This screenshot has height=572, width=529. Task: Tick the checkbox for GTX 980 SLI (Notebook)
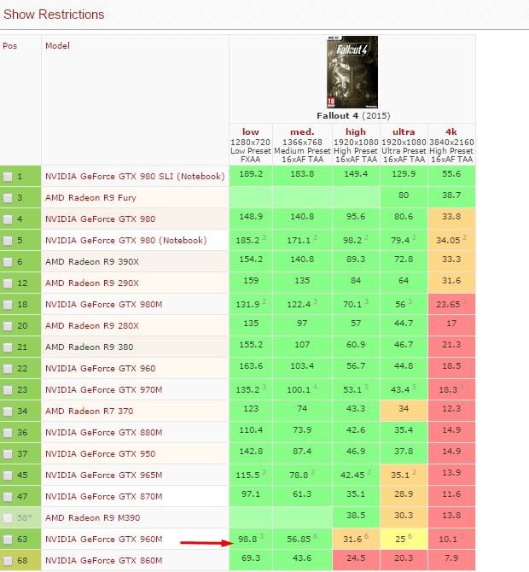pos(8,177)
